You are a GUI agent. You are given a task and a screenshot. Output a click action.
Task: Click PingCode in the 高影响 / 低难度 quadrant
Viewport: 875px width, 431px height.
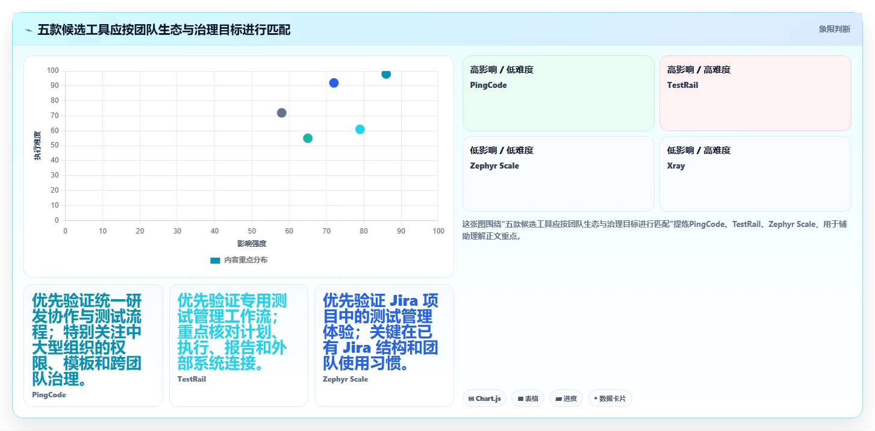tap(488, 85)
